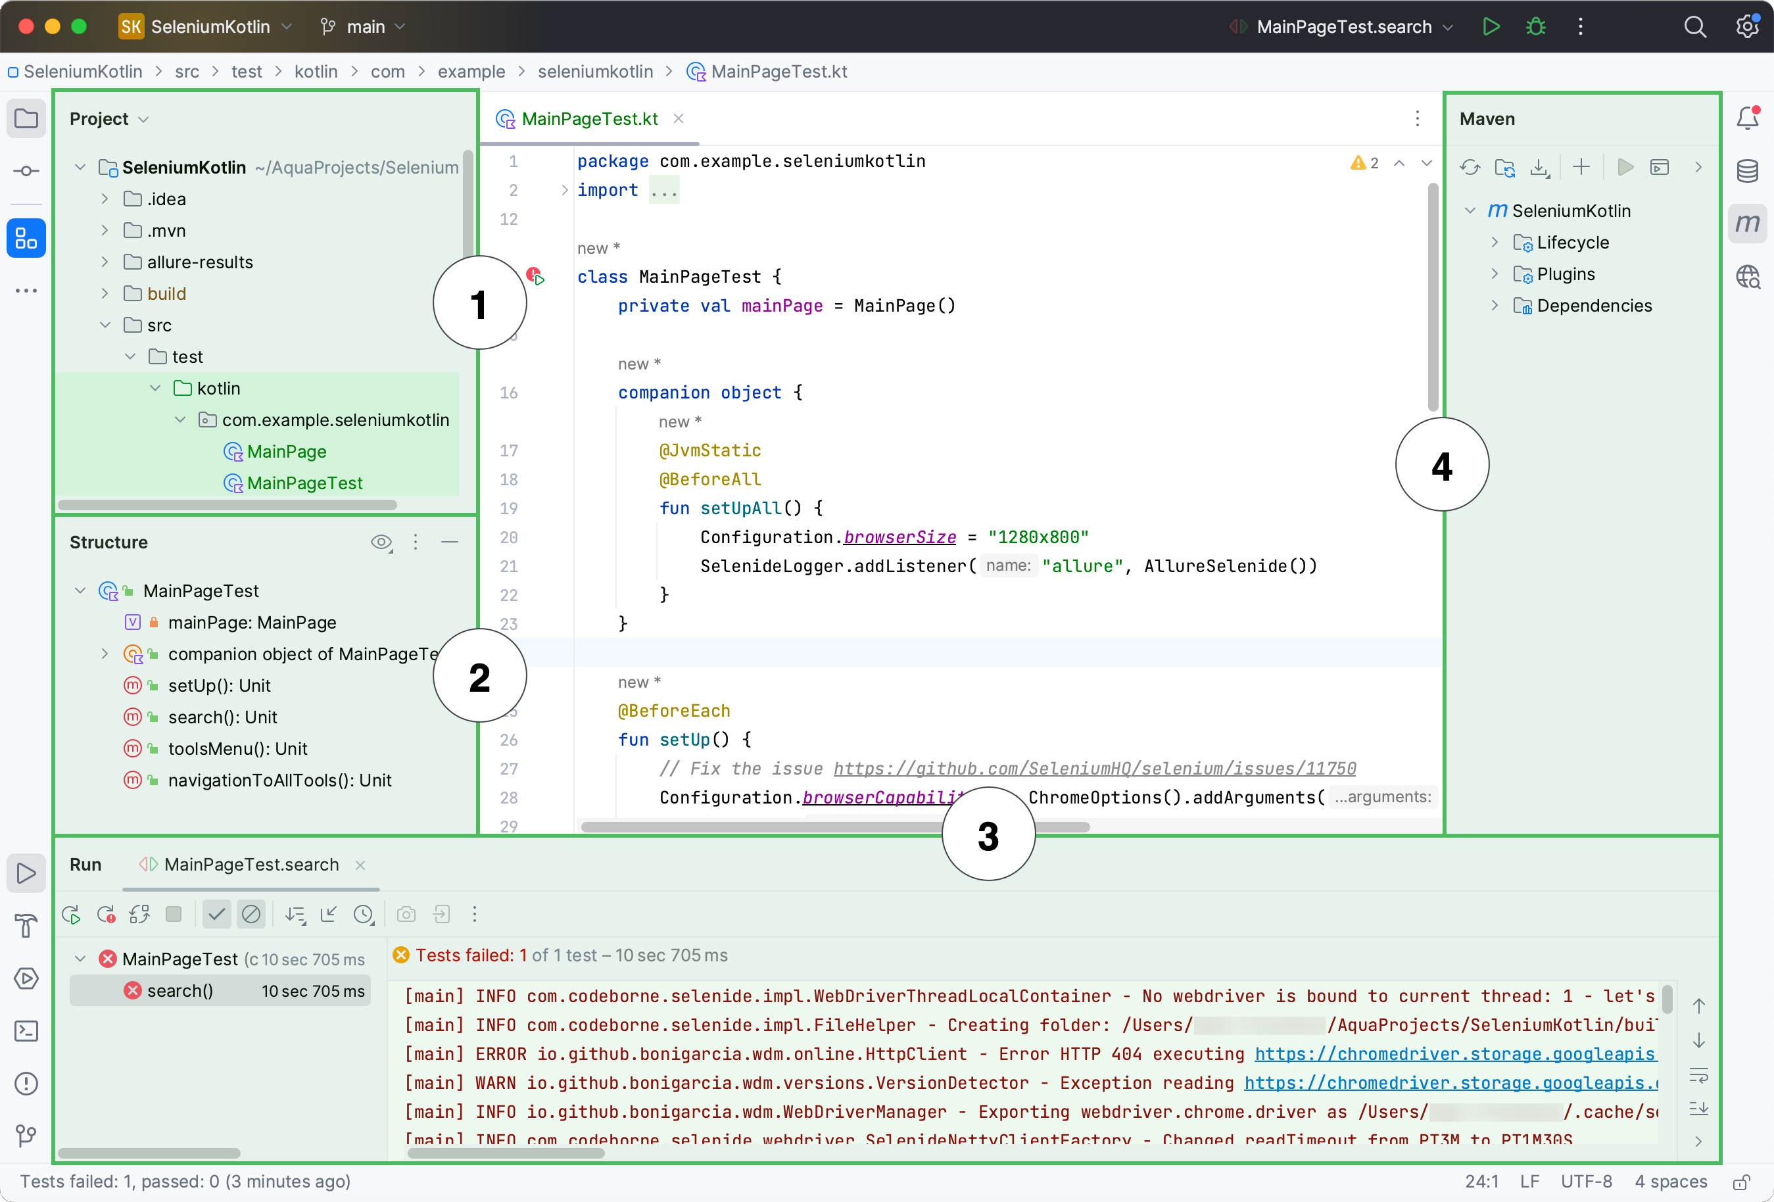The width and height of the screenshot is (1774, 1202).
Task: Open the Services tool window icon
Action: [26, 978]
